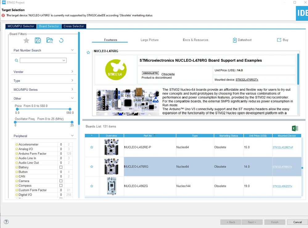Viewport: 308px width, 228px height.
Task: Click the NUCLEO-L452RE-P board thumbnail
Action: tap(111, 147)
